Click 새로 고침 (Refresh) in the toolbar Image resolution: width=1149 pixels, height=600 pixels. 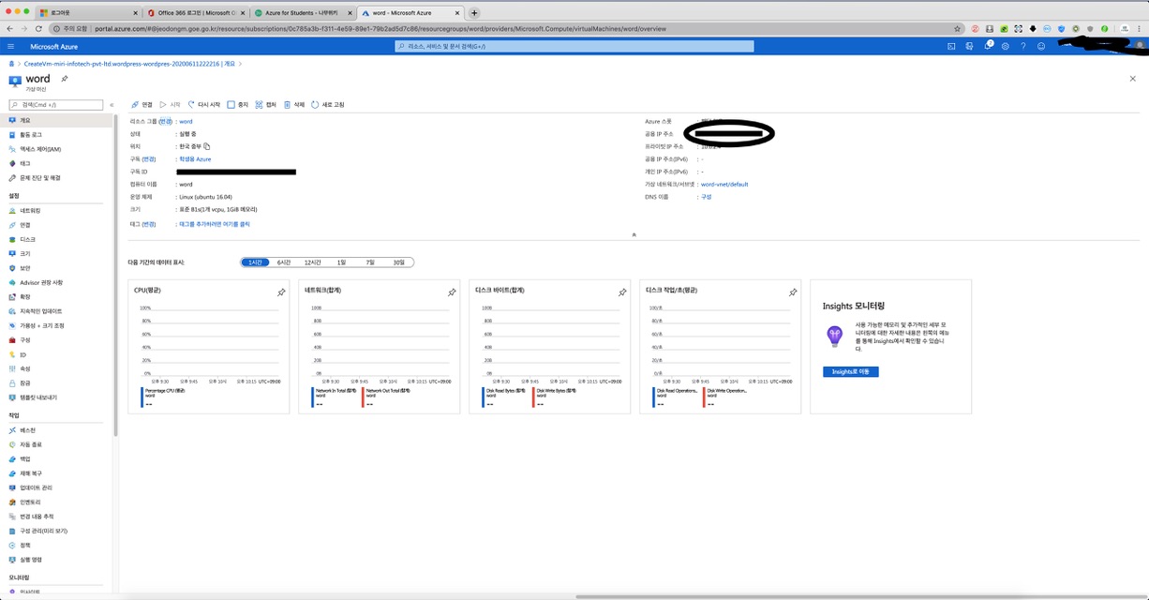[328, 105]
